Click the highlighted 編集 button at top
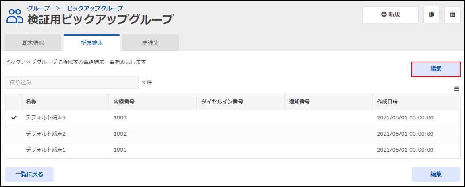Screen dimensions: 465x187 [x=436, y=69]
